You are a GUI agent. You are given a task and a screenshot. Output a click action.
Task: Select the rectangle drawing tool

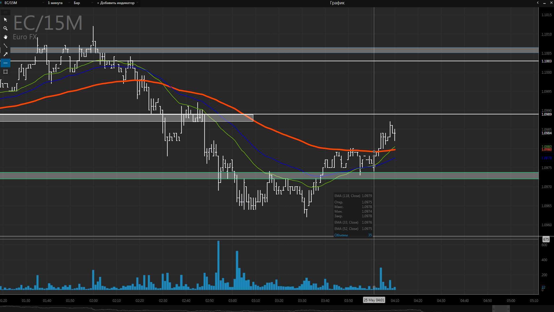tap(5, 72)
